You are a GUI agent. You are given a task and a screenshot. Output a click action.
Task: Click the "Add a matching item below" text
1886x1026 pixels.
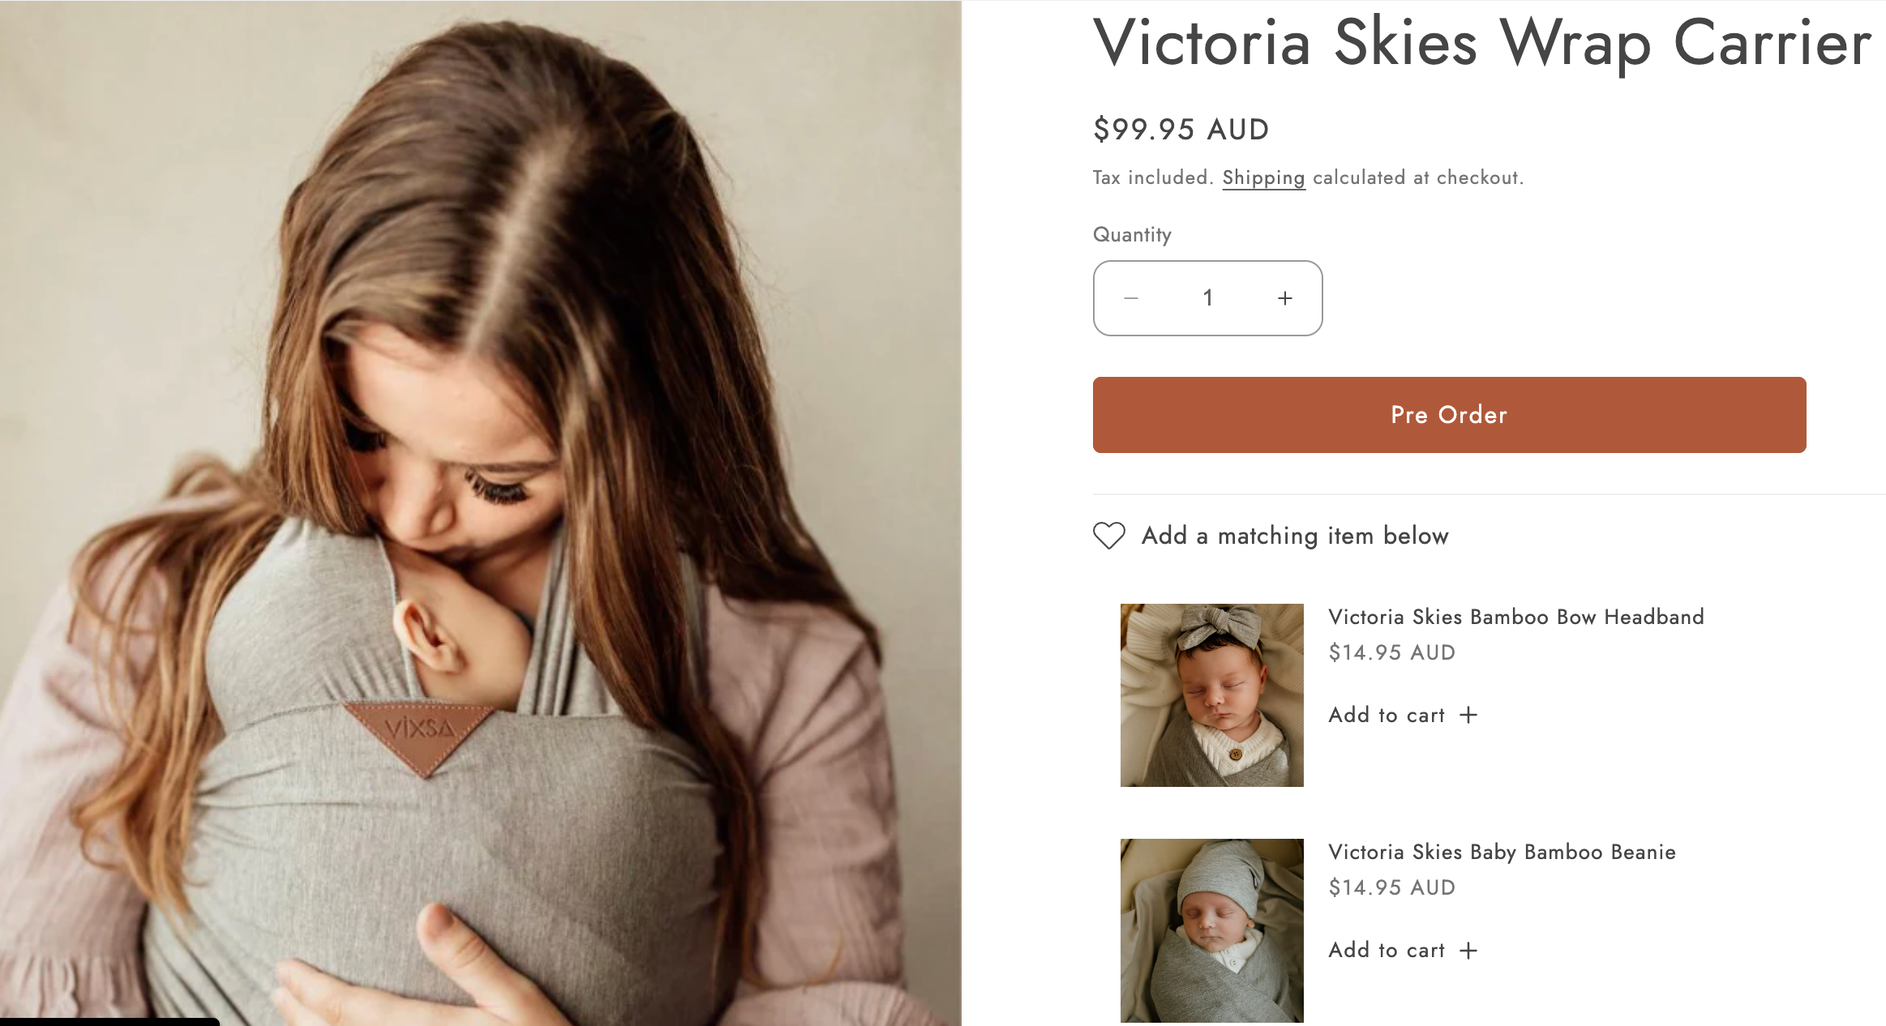tap(1295, 536)
